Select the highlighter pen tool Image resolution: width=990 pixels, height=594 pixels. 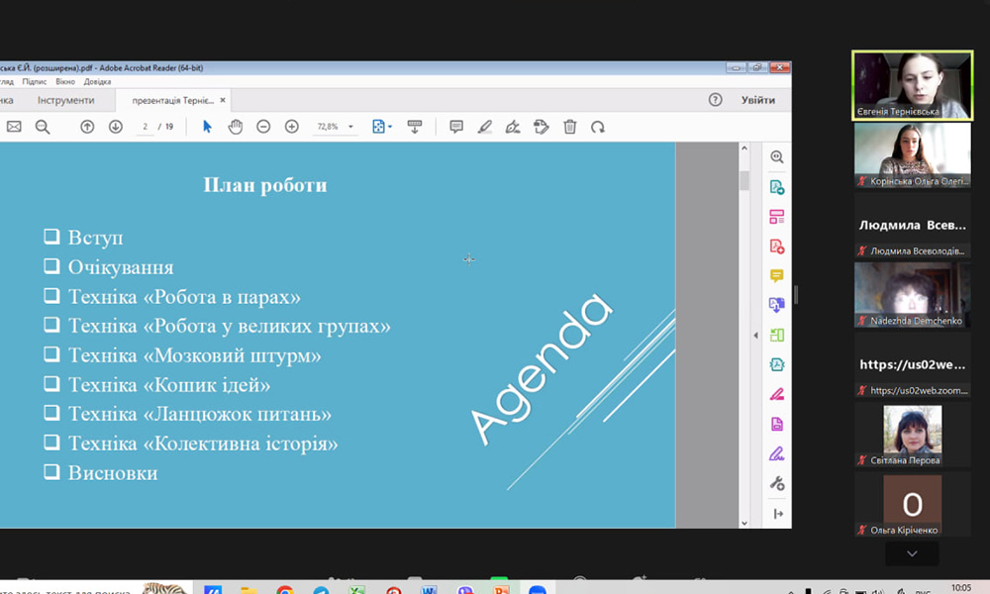click(484, 127)
